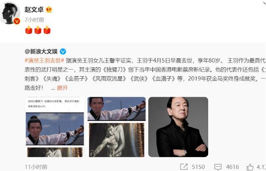Viewport: 266px width, 171px height.
Task: Open the post menu chevron at top right
Action: pyautogui.click(x=264, y=3)
